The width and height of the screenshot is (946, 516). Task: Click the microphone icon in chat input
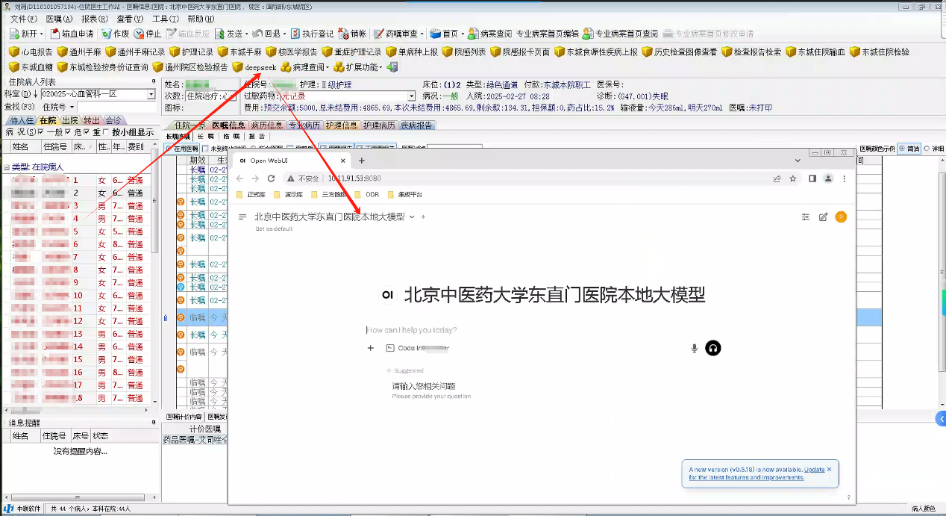point(695,348)
